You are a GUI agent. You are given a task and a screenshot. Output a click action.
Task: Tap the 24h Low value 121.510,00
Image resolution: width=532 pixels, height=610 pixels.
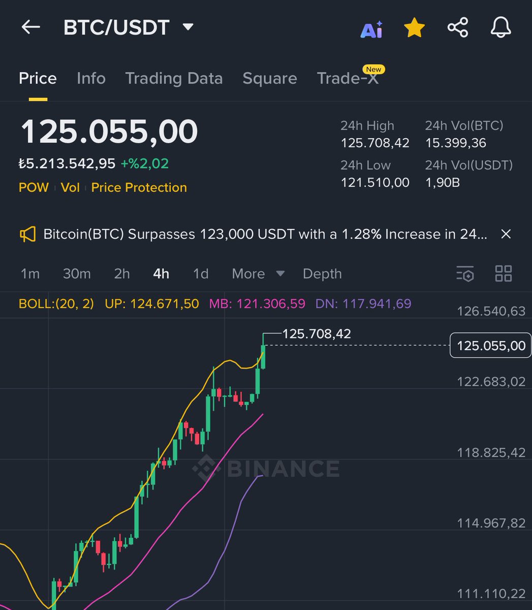tap(375, 182)
